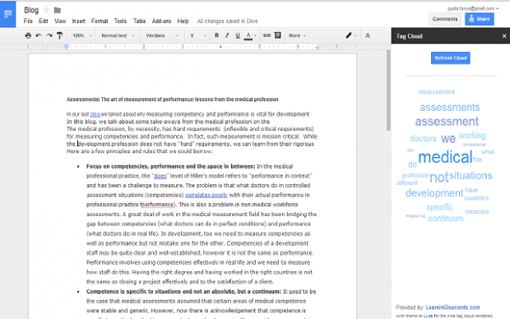Click 'assessments' in the tag cloud
Viewport: 510px width, 319px height.
point(449,108)
